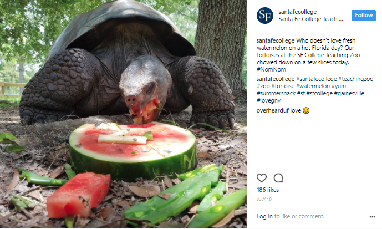Open the #teachingzoo hashtag
Screen dimensions: 382x229
[x=356, y=79]
